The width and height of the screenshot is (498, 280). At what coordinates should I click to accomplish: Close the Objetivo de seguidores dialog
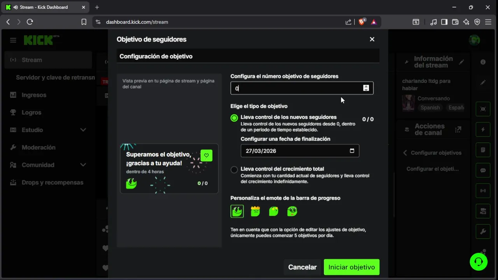tap(372, 39)
